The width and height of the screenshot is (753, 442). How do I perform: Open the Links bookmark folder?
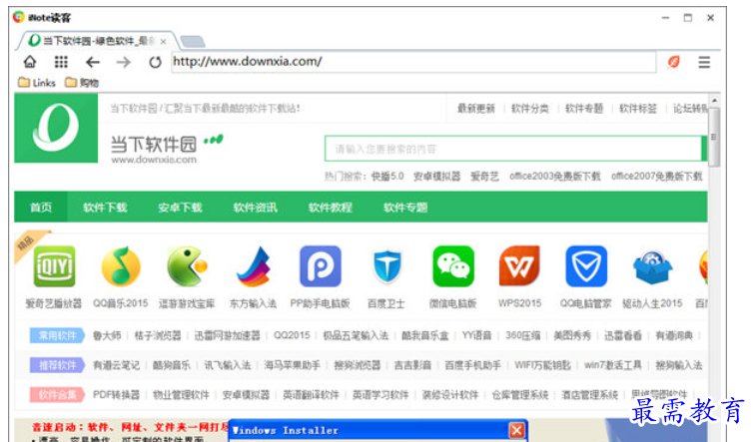coord(37,83)
